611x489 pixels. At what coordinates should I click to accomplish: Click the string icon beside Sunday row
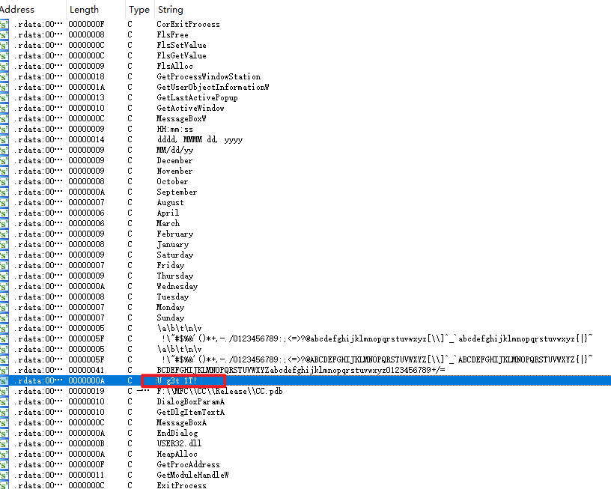coord(4,318)
